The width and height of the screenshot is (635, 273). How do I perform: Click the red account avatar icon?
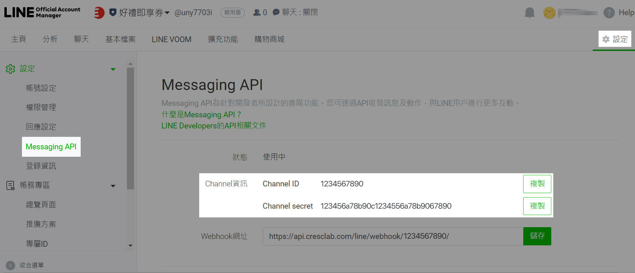(99, 13)
